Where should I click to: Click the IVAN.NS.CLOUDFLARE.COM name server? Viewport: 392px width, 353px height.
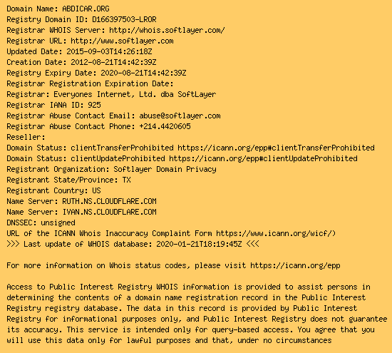[x=109, y=212]
